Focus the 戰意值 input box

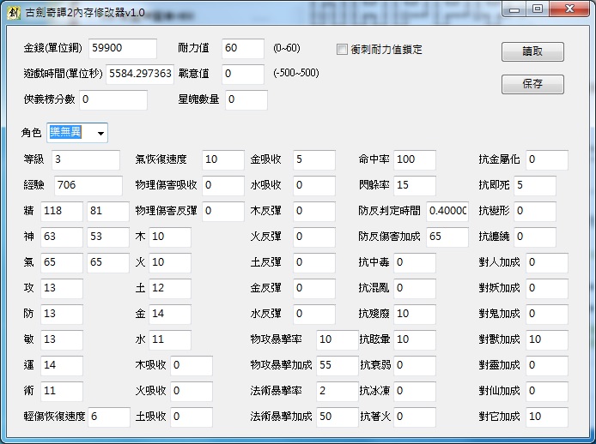[x=242, y=75]
